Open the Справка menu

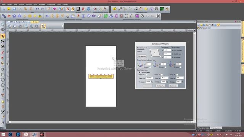pyautogui.click(x=65, y=5)
